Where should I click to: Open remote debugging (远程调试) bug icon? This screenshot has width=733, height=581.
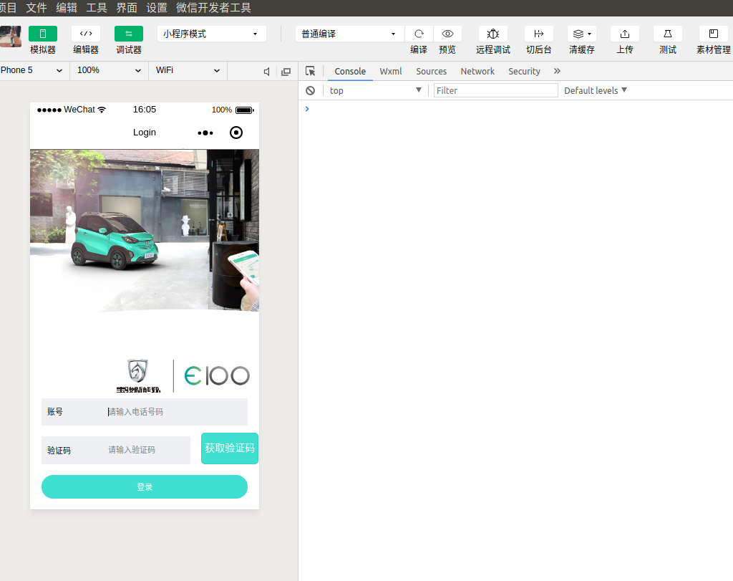point(493,34)
